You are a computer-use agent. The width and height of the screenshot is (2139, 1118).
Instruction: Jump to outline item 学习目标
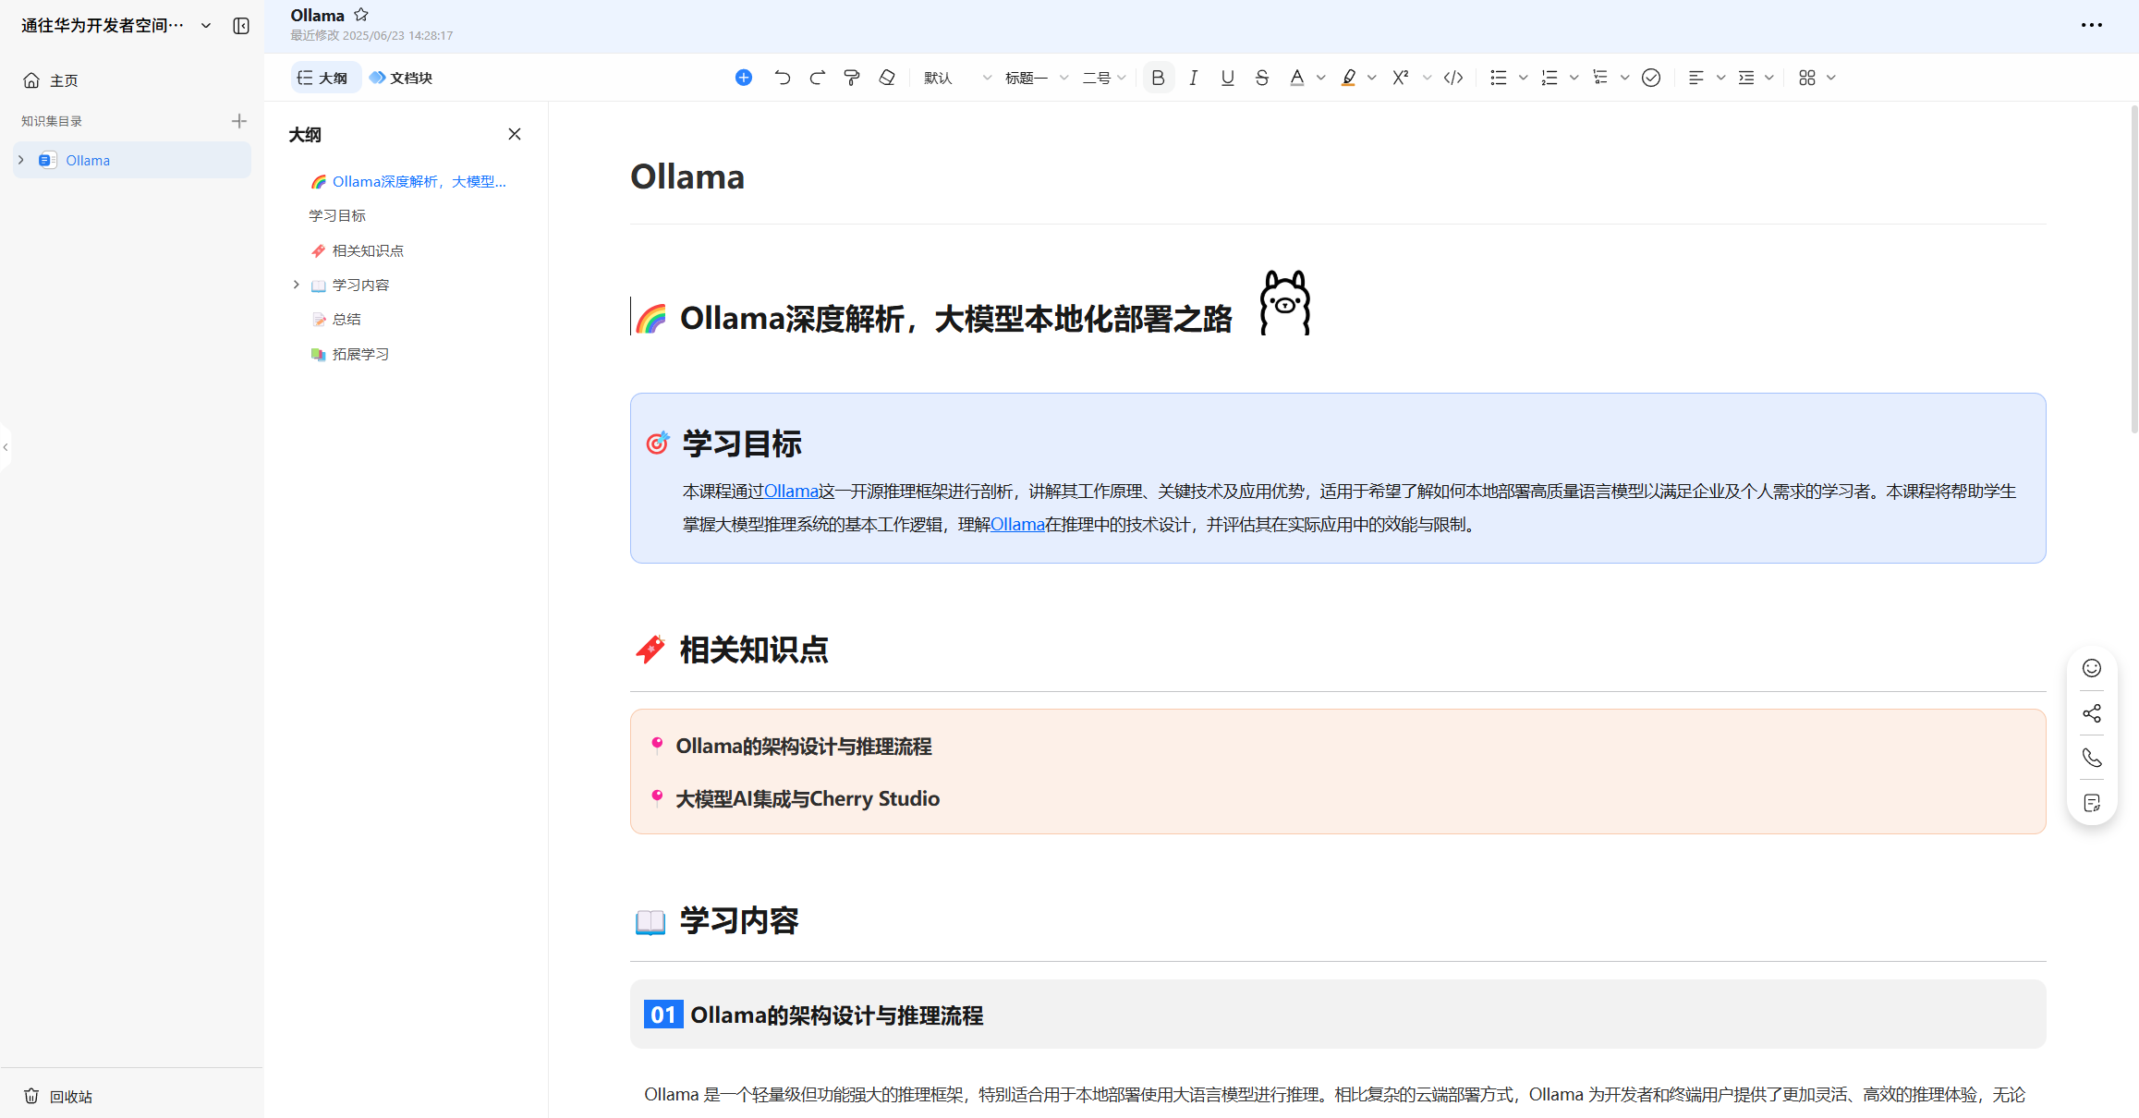click(x=337, y=215)
